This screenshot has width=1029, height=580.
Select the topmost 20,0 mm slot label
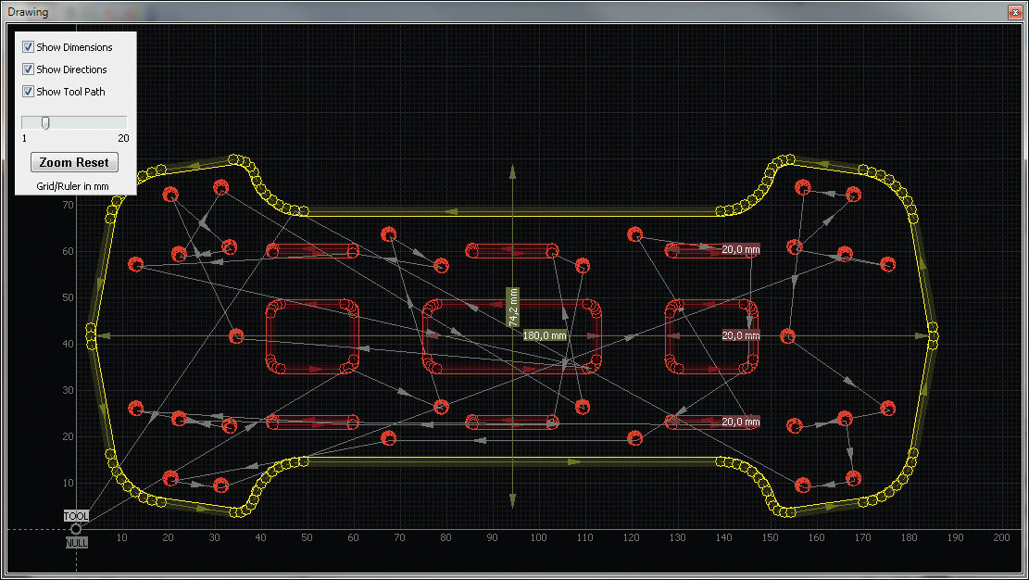(x=740, y=249)
